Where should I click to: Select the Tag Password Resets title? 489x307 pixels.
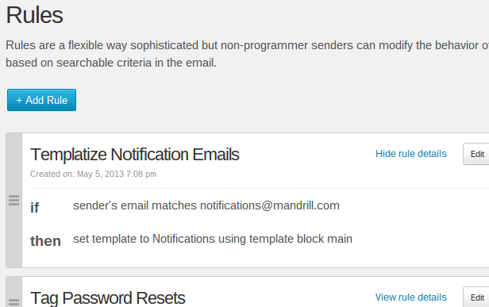point(108,298)
